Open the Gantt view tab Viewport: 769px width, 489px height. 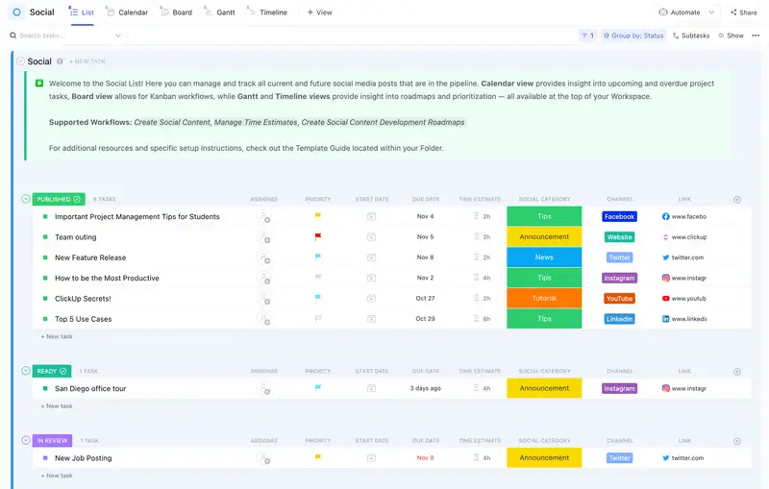pyautogui.click(x=220, y=12)
